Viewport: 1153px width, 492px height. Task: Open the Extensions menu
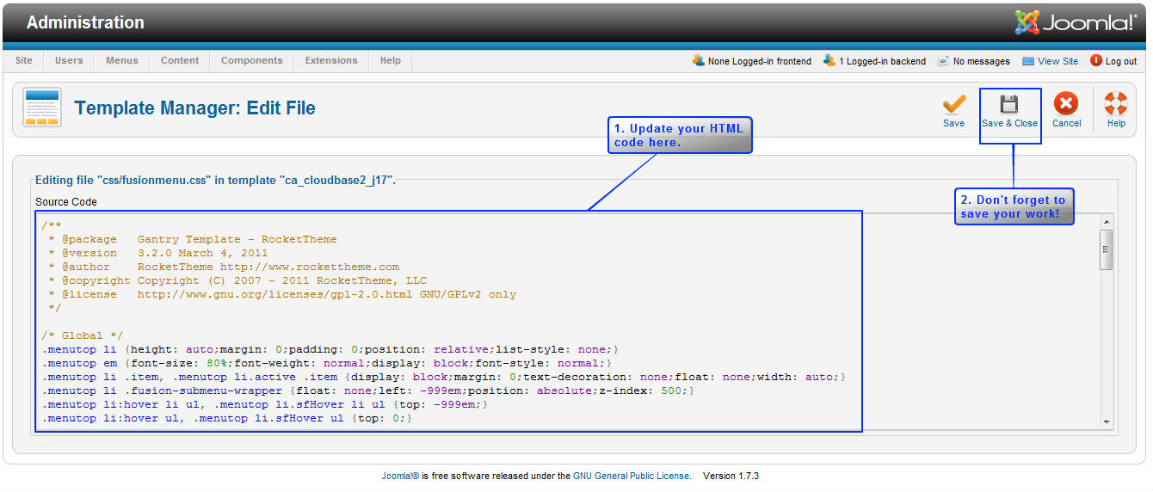[x=331, y=60]
